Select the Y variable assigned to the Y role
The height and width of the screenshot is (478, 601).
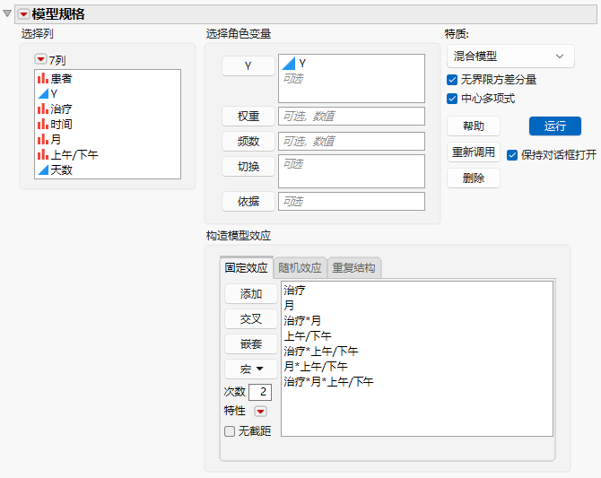coord(294,64)
